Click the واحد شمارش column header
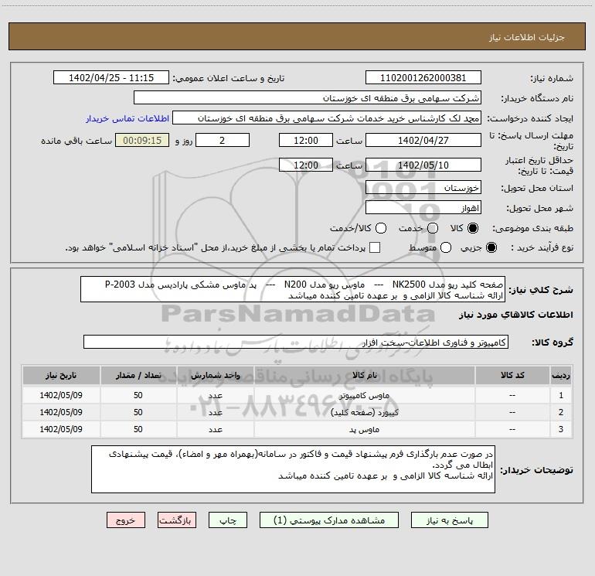 click(215, 375)
